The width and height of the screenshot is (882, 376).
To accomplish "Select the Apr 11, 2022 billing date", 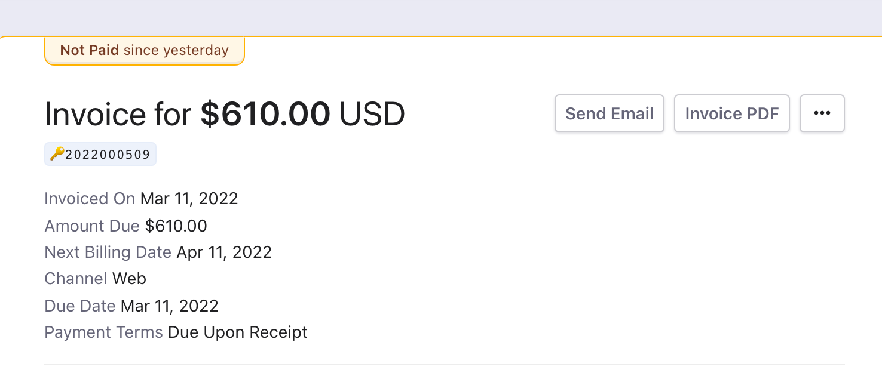I will coord(224,252).
